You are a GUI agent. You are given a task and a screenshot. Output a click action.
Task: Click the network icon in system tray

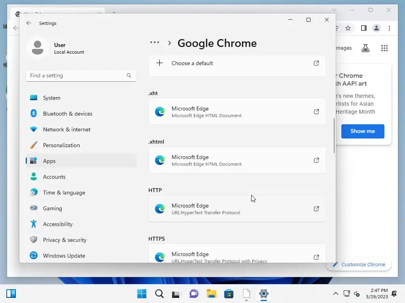pyautogui.click(x=346, y=294)
